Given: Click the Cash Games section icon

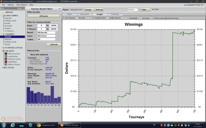Looking at the screenshot, I should point(4,16).
